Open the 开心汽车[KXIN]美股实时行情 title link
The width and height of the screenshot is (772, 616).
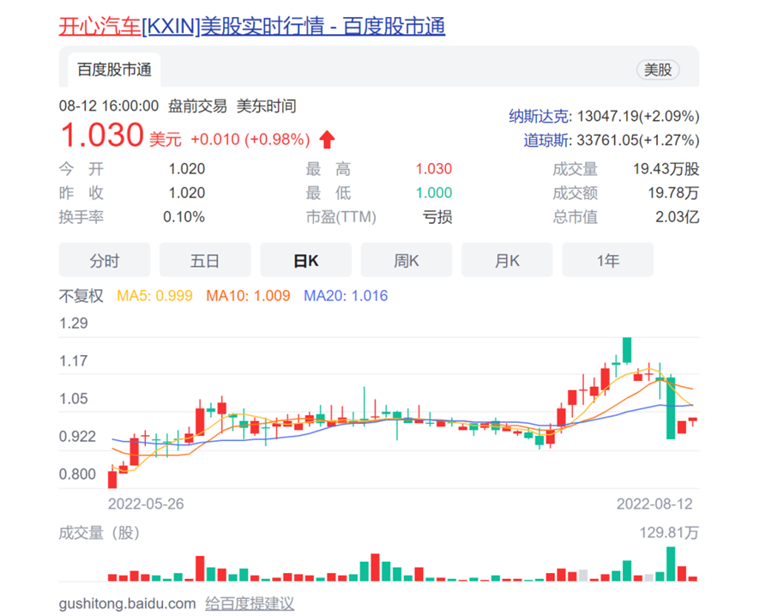(x=251, y=26)
